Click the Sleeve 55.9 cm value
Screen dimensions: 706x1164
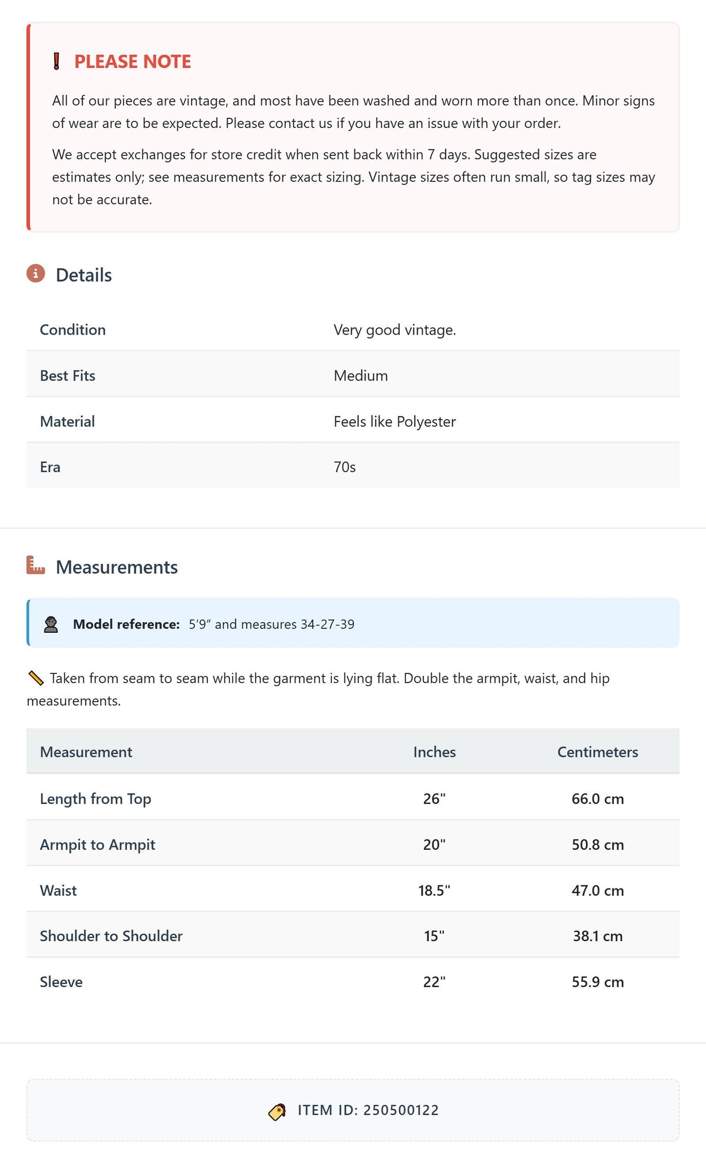[598, 982]
